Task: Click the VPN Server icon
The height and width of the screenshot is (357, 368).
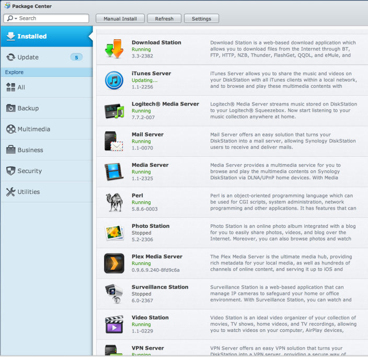Action: (x=114, y=350)
